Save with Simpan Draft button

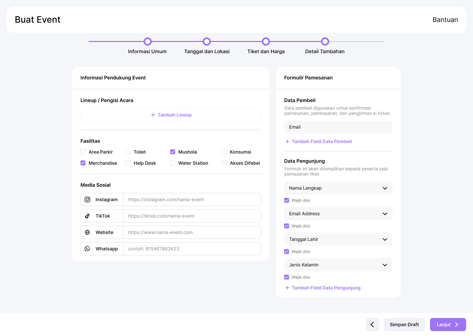(404, 325)
